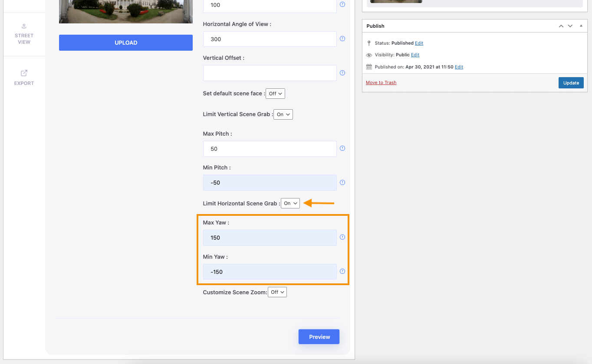Click the info icon beside Min Yaw
Viewport: 592px width, 364px height.
(342, 271)
